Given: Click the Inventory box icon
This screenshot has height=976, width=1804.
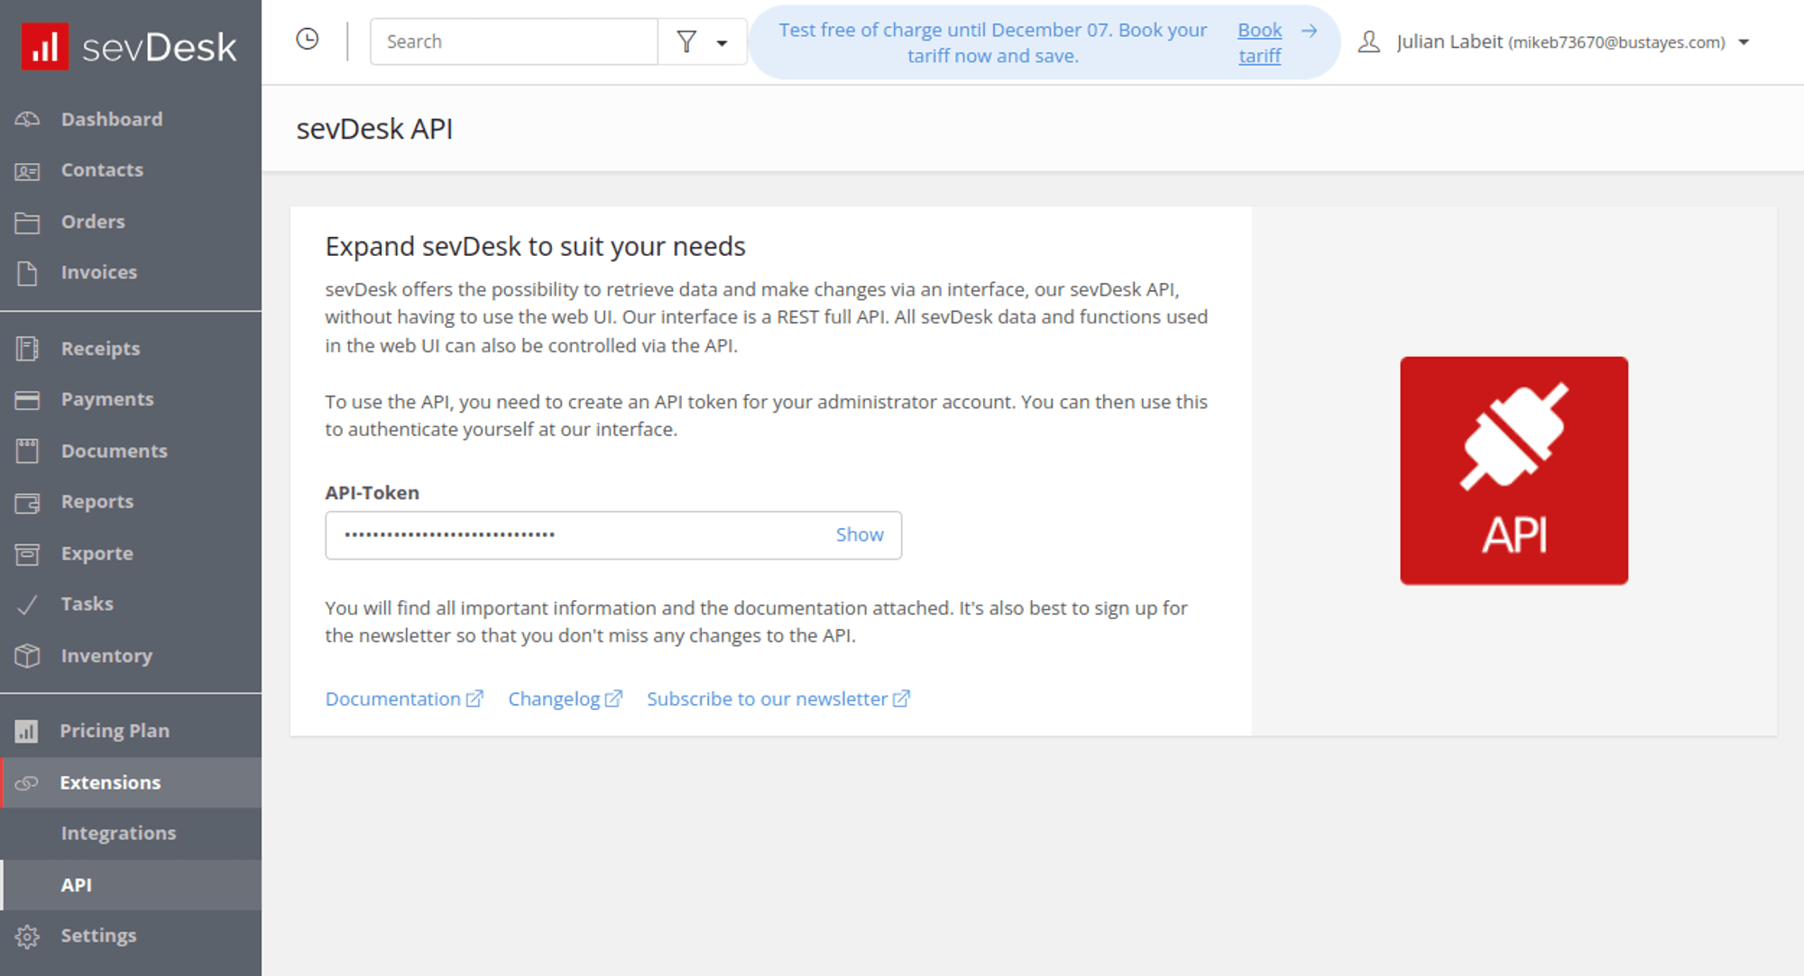Looking at the screenshot, I should (x=27, y=656).
